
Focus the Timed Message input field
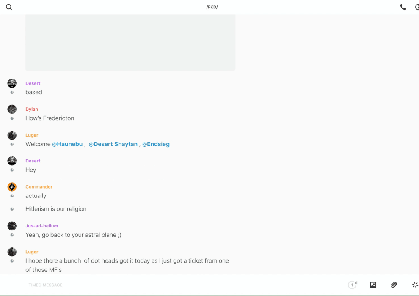tap(169, 285)
